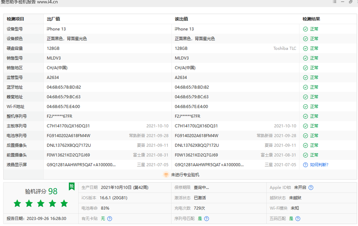Select the 报告日期 2023-09-26 16:28:30 text
The image size is (358, 226).
tap(36, 219)
